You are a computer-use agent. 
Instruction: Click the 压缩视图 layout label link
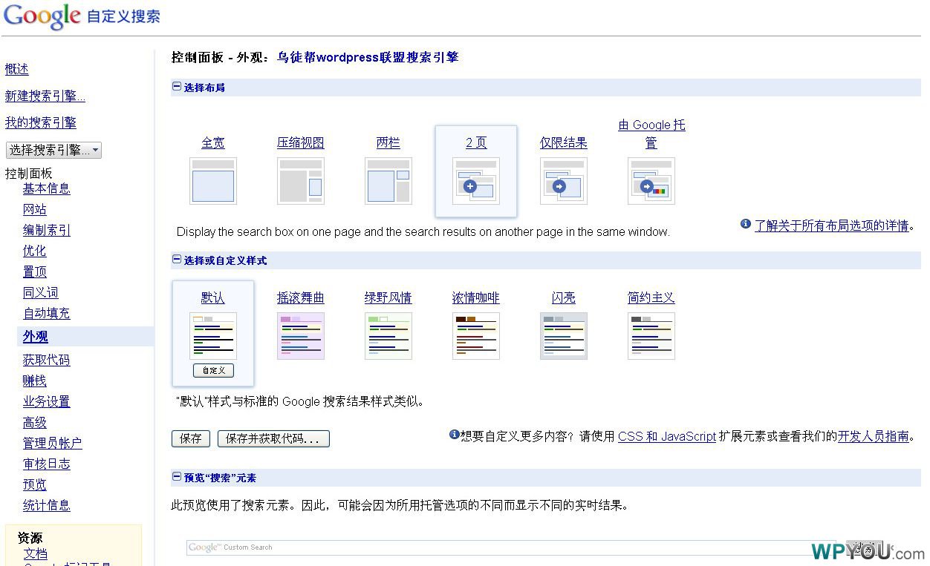[301, 142]
